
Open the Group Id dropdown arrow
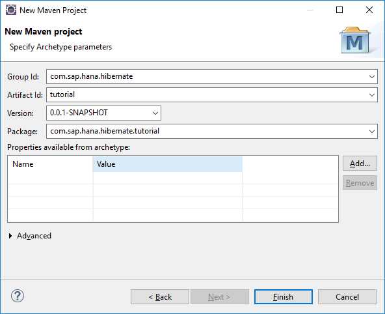(372, 77)
